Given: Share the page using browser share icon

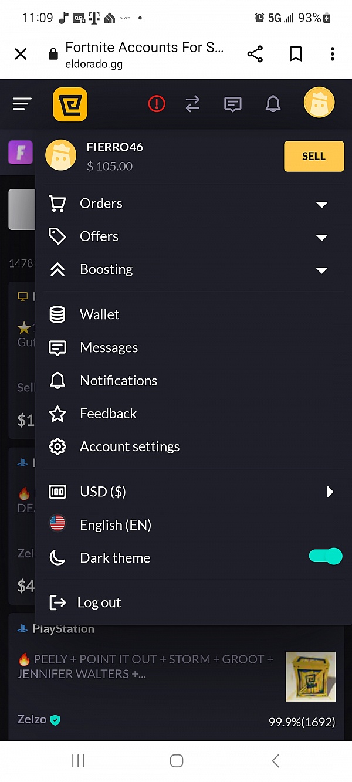Looking at the screenshot, I should coord(255,55).
